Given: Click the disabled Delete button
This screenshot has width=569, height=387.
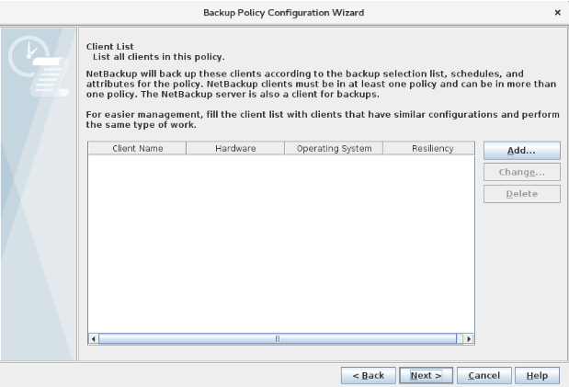Looking at the screenshot, I should (x=521, y=194).
